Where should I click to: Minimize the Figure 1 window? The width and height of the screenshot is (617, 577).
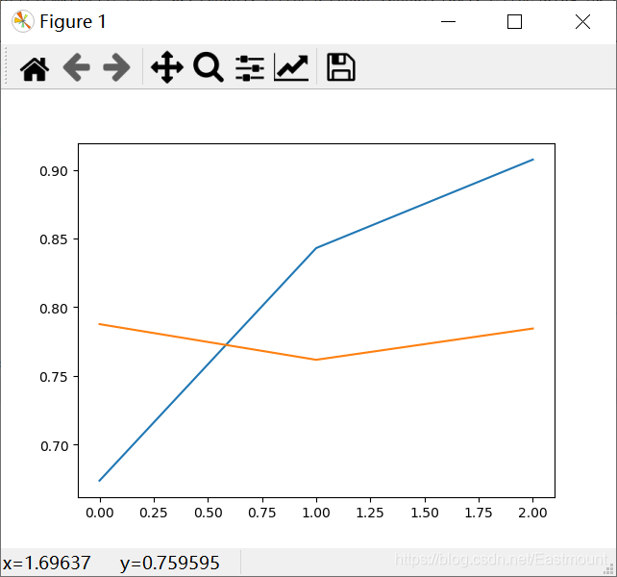pos(448,21)
